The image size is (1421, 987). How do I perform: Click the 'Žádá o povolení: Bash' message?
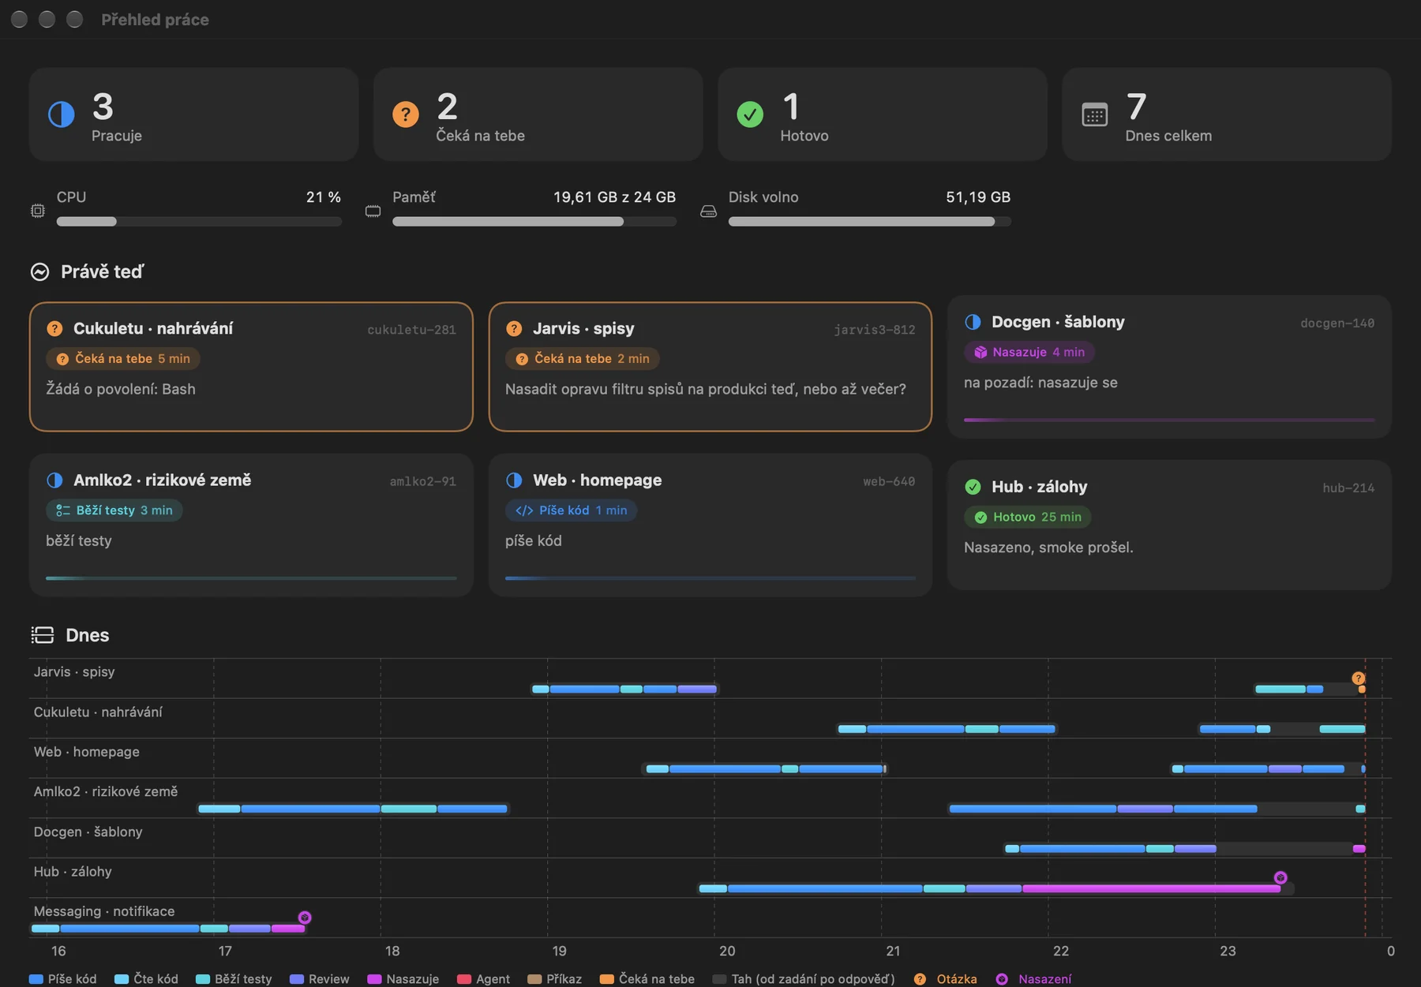121,389
